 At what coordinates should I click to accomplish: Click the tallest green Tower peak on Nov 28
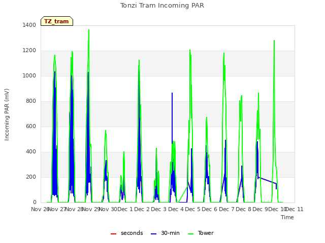[89, 30]
